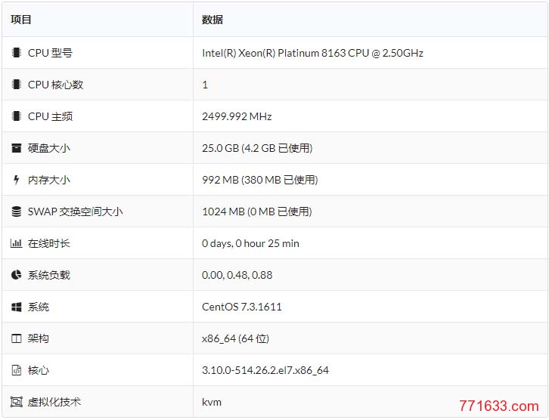Click the x86_64 (64 位) value
549x420 pixels.
click(x=235, y=338)
